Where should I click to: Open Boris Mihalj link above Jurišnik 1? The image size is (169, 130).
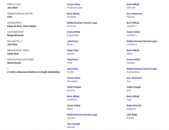133,23
